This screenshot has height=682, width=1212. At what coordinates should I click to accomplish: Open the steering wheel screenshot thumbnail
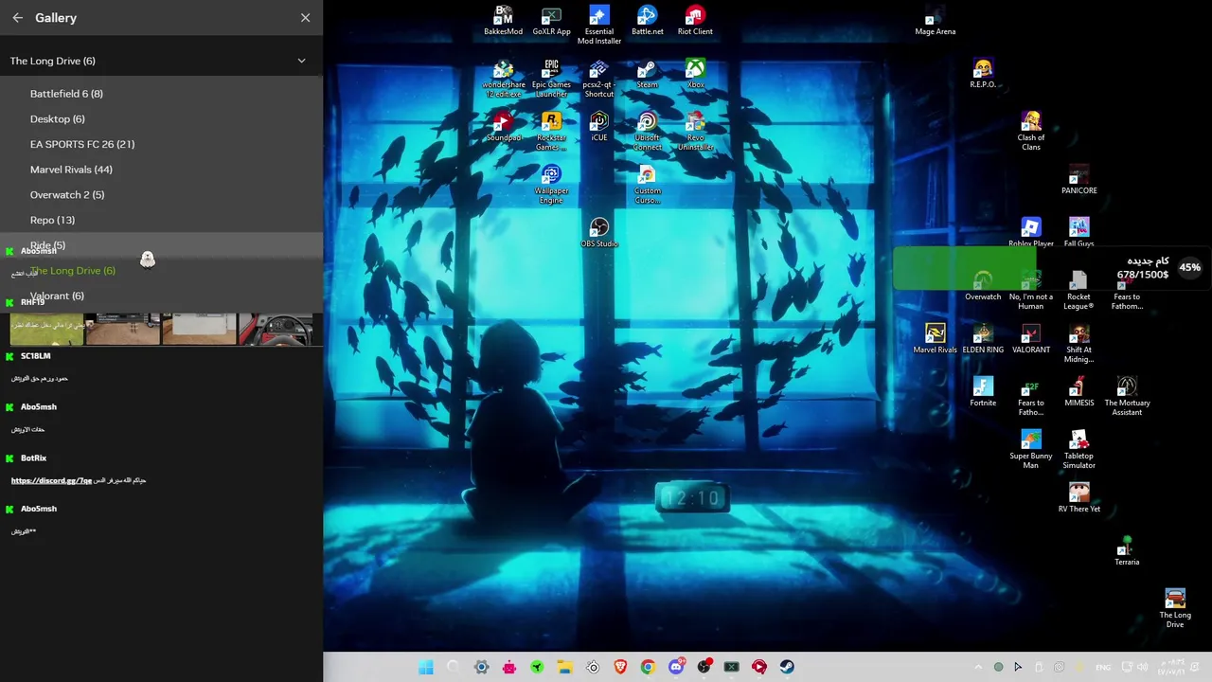coord(276,329)
